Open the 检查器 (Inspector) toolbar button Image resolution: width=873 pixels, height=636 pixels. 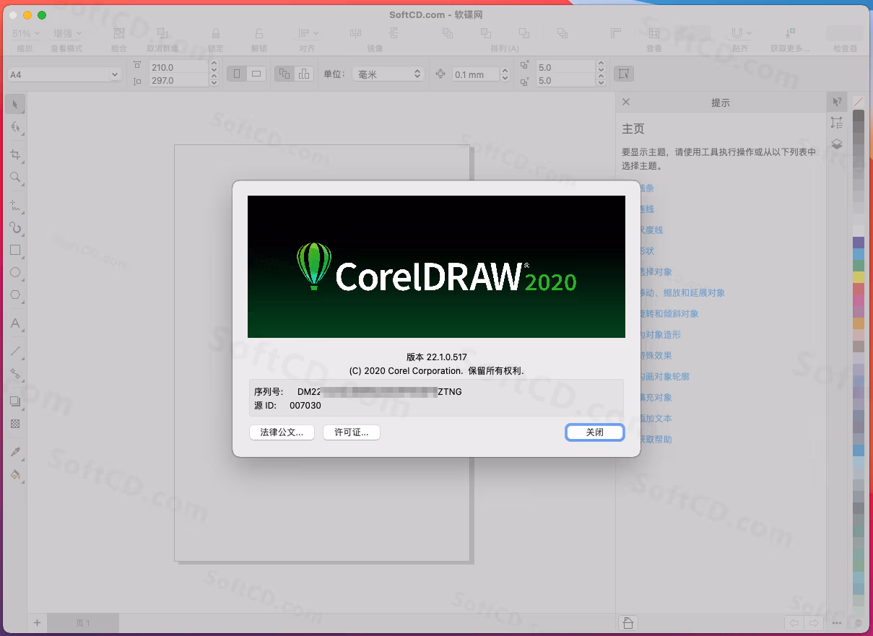pyautogui.click(x=845, y=33)
